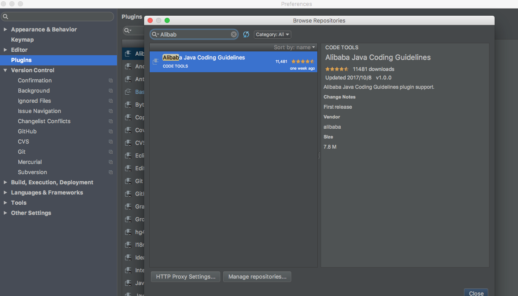The height and width of the screenshot is (296, 518).
Task: Click the plugin icon of the 'Cov' row in Plugins list
Action: pyautogui.click(x=128, y=130)
